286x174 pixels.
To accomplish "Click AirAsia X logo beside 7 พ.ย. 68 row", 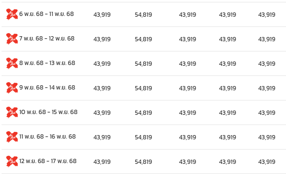I will (x=12, y=39).
